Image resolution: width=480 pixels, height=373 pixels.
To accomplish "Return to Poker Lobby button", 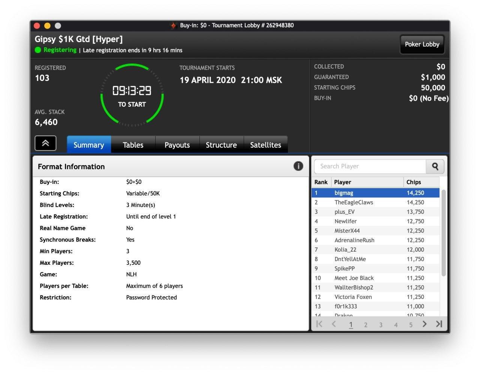I will [x=422, y=44].
